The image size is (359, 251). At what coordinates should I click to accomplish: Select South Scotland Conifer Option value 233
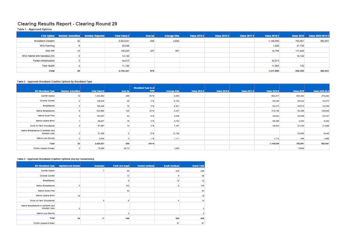177,171
